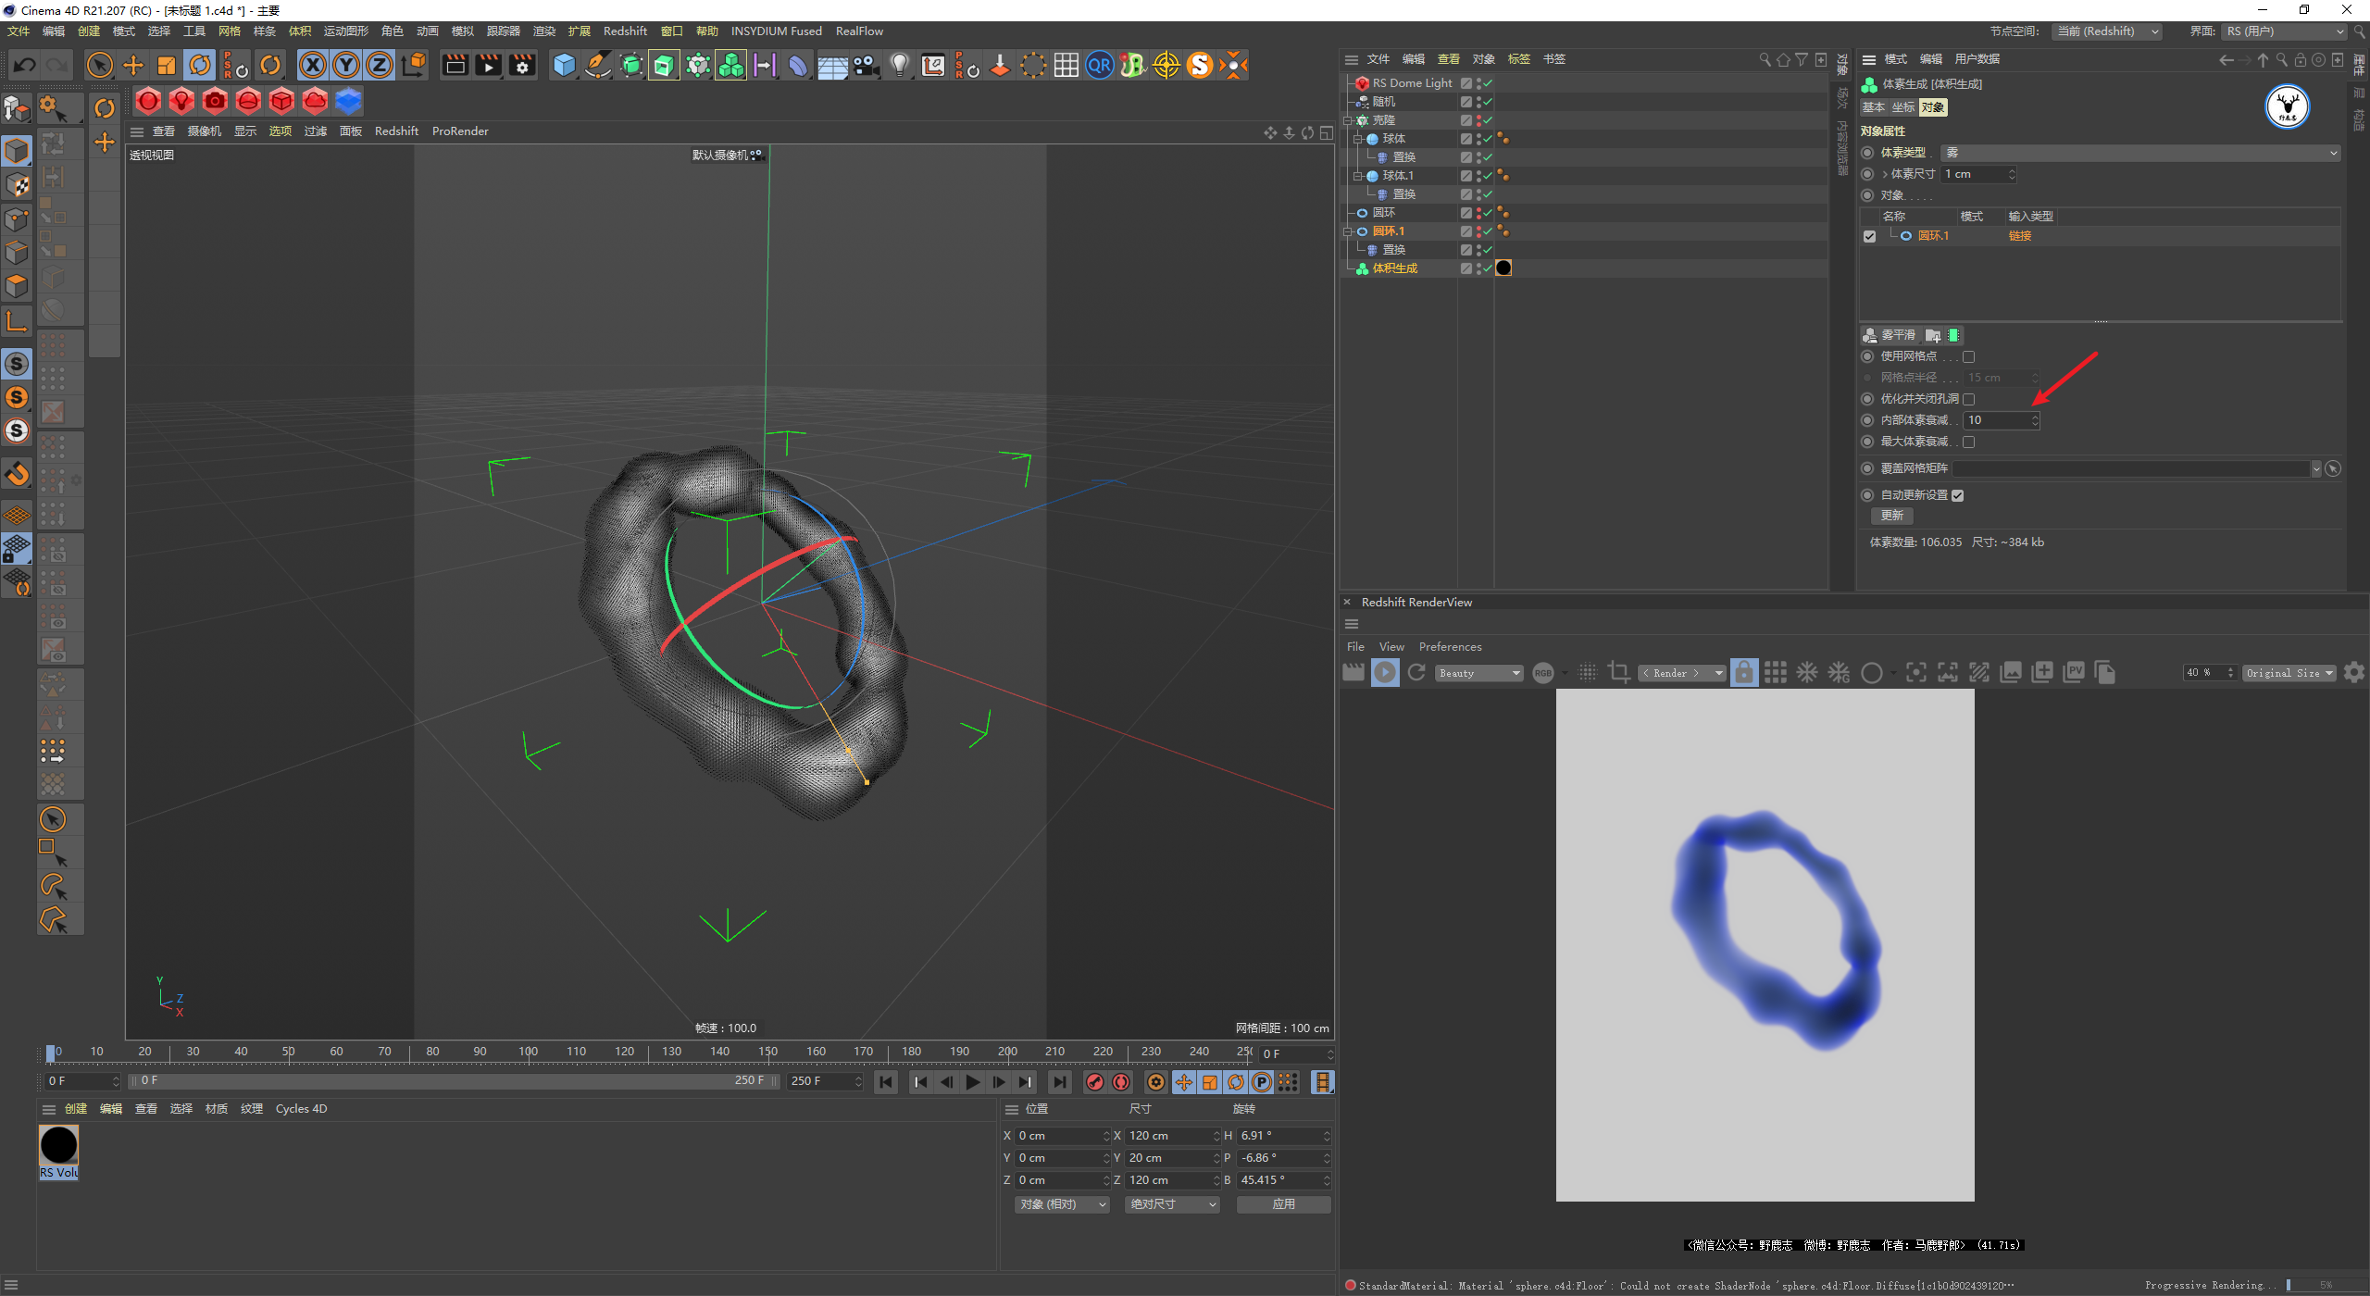Add a Light object from the toolbar
The height and width of the screenshot is (1296, 2370).
tap(899, 65)
